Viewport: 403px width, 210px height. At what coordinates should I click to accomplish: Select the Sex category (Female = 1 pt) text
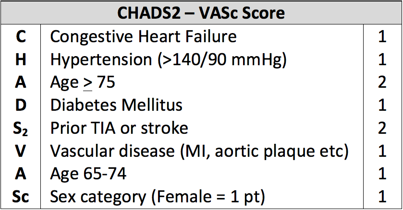[x=157, y=197]
